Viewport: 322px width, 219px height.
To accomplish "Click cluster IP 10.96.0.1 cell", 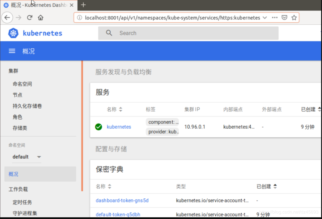I will [195, 127].
